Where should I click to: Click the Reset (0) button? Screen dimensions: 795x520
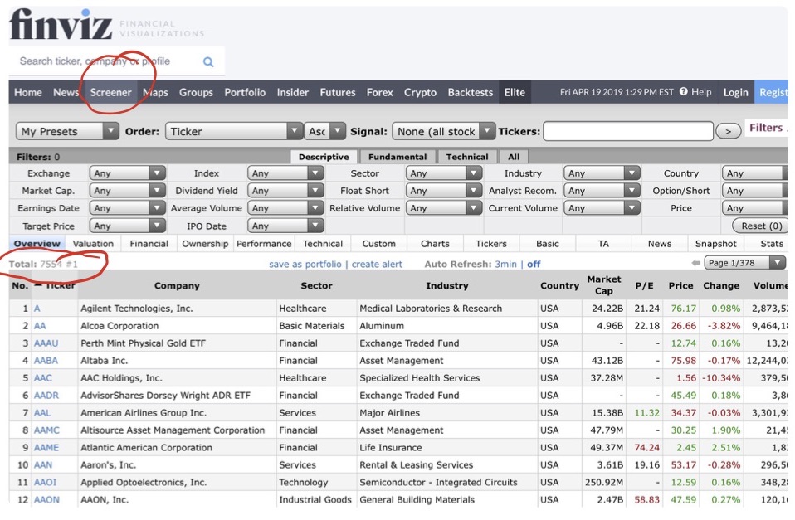pos(761,226)
